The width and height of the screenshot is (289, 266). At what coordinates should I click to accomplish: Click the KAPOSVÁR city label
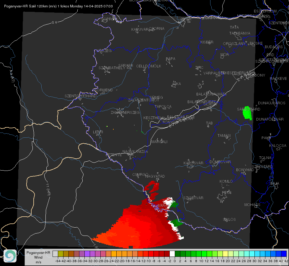pos(194,163)
